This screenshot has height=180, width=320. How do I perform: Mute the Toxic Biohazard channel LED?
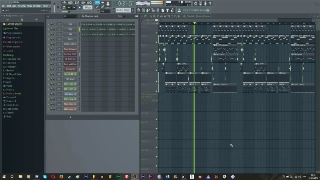click(48, 49)
